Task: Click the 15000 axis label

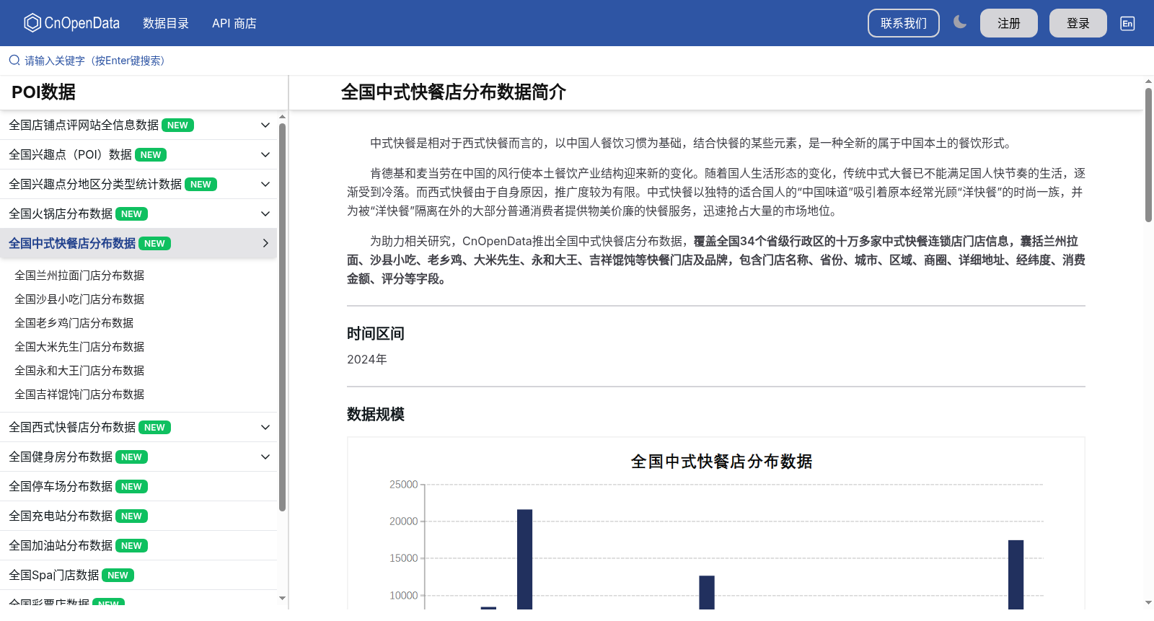Action: tap(404, 558)
